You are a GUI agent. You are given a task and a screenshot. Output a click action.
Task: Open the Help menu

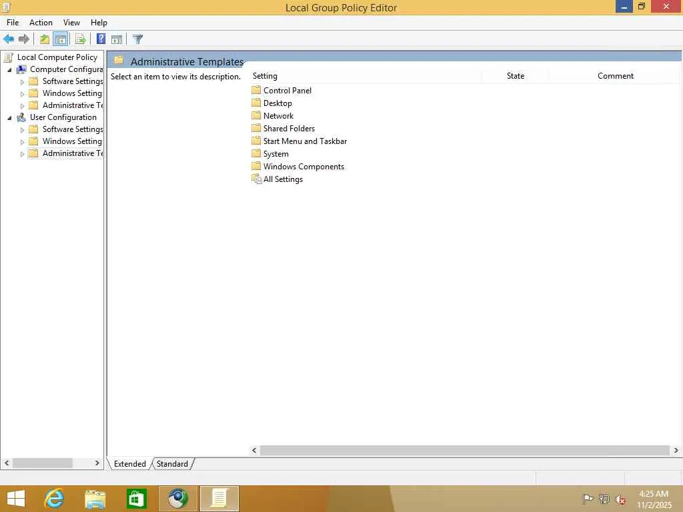click(x=99, y=23)
